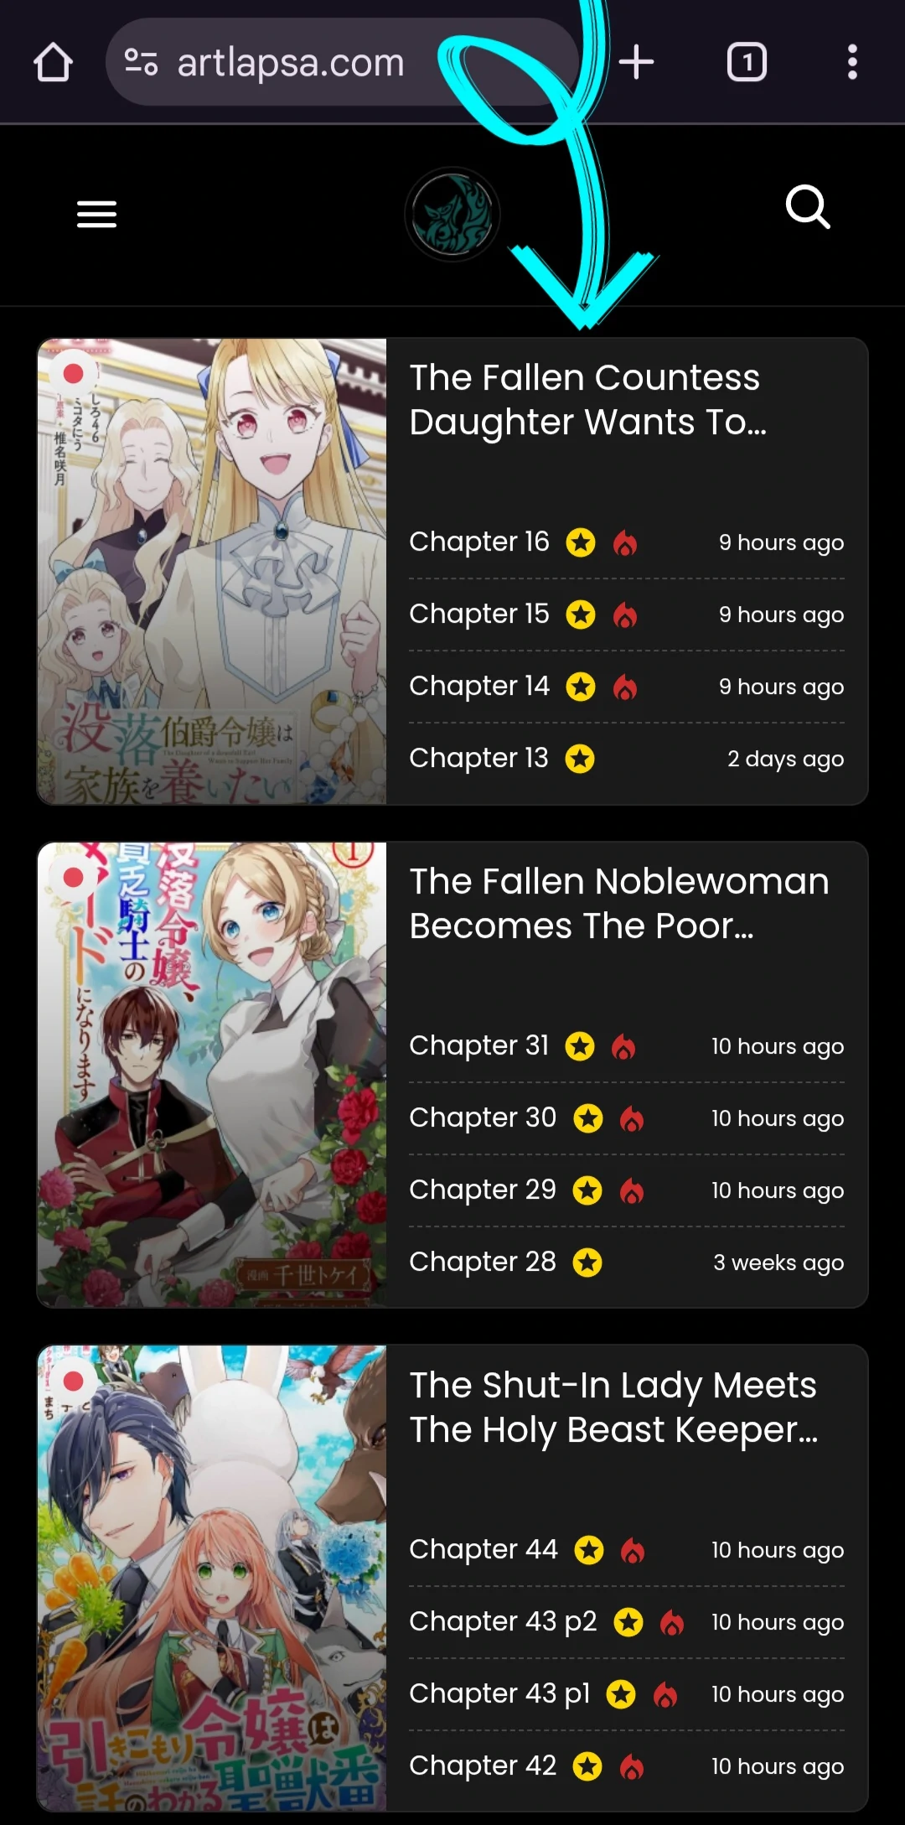Image resolution: width=905 pixels, height=1825 pixels.
Task: Open The Fallen Noblewoman Becomes The Poor title
Action: point(619,904)
